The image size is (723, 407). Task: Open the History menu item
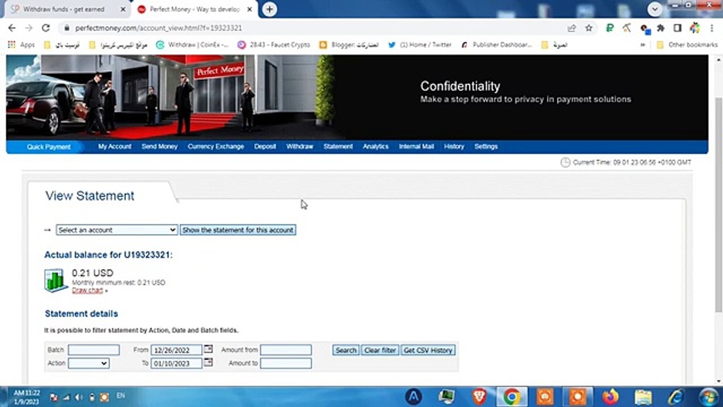(x=454, y=146)
